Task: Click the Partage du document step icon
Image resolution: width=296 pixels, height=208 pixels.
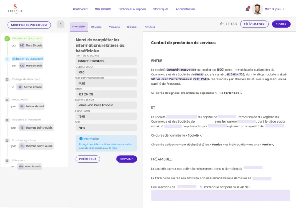Action: point(7,79)
